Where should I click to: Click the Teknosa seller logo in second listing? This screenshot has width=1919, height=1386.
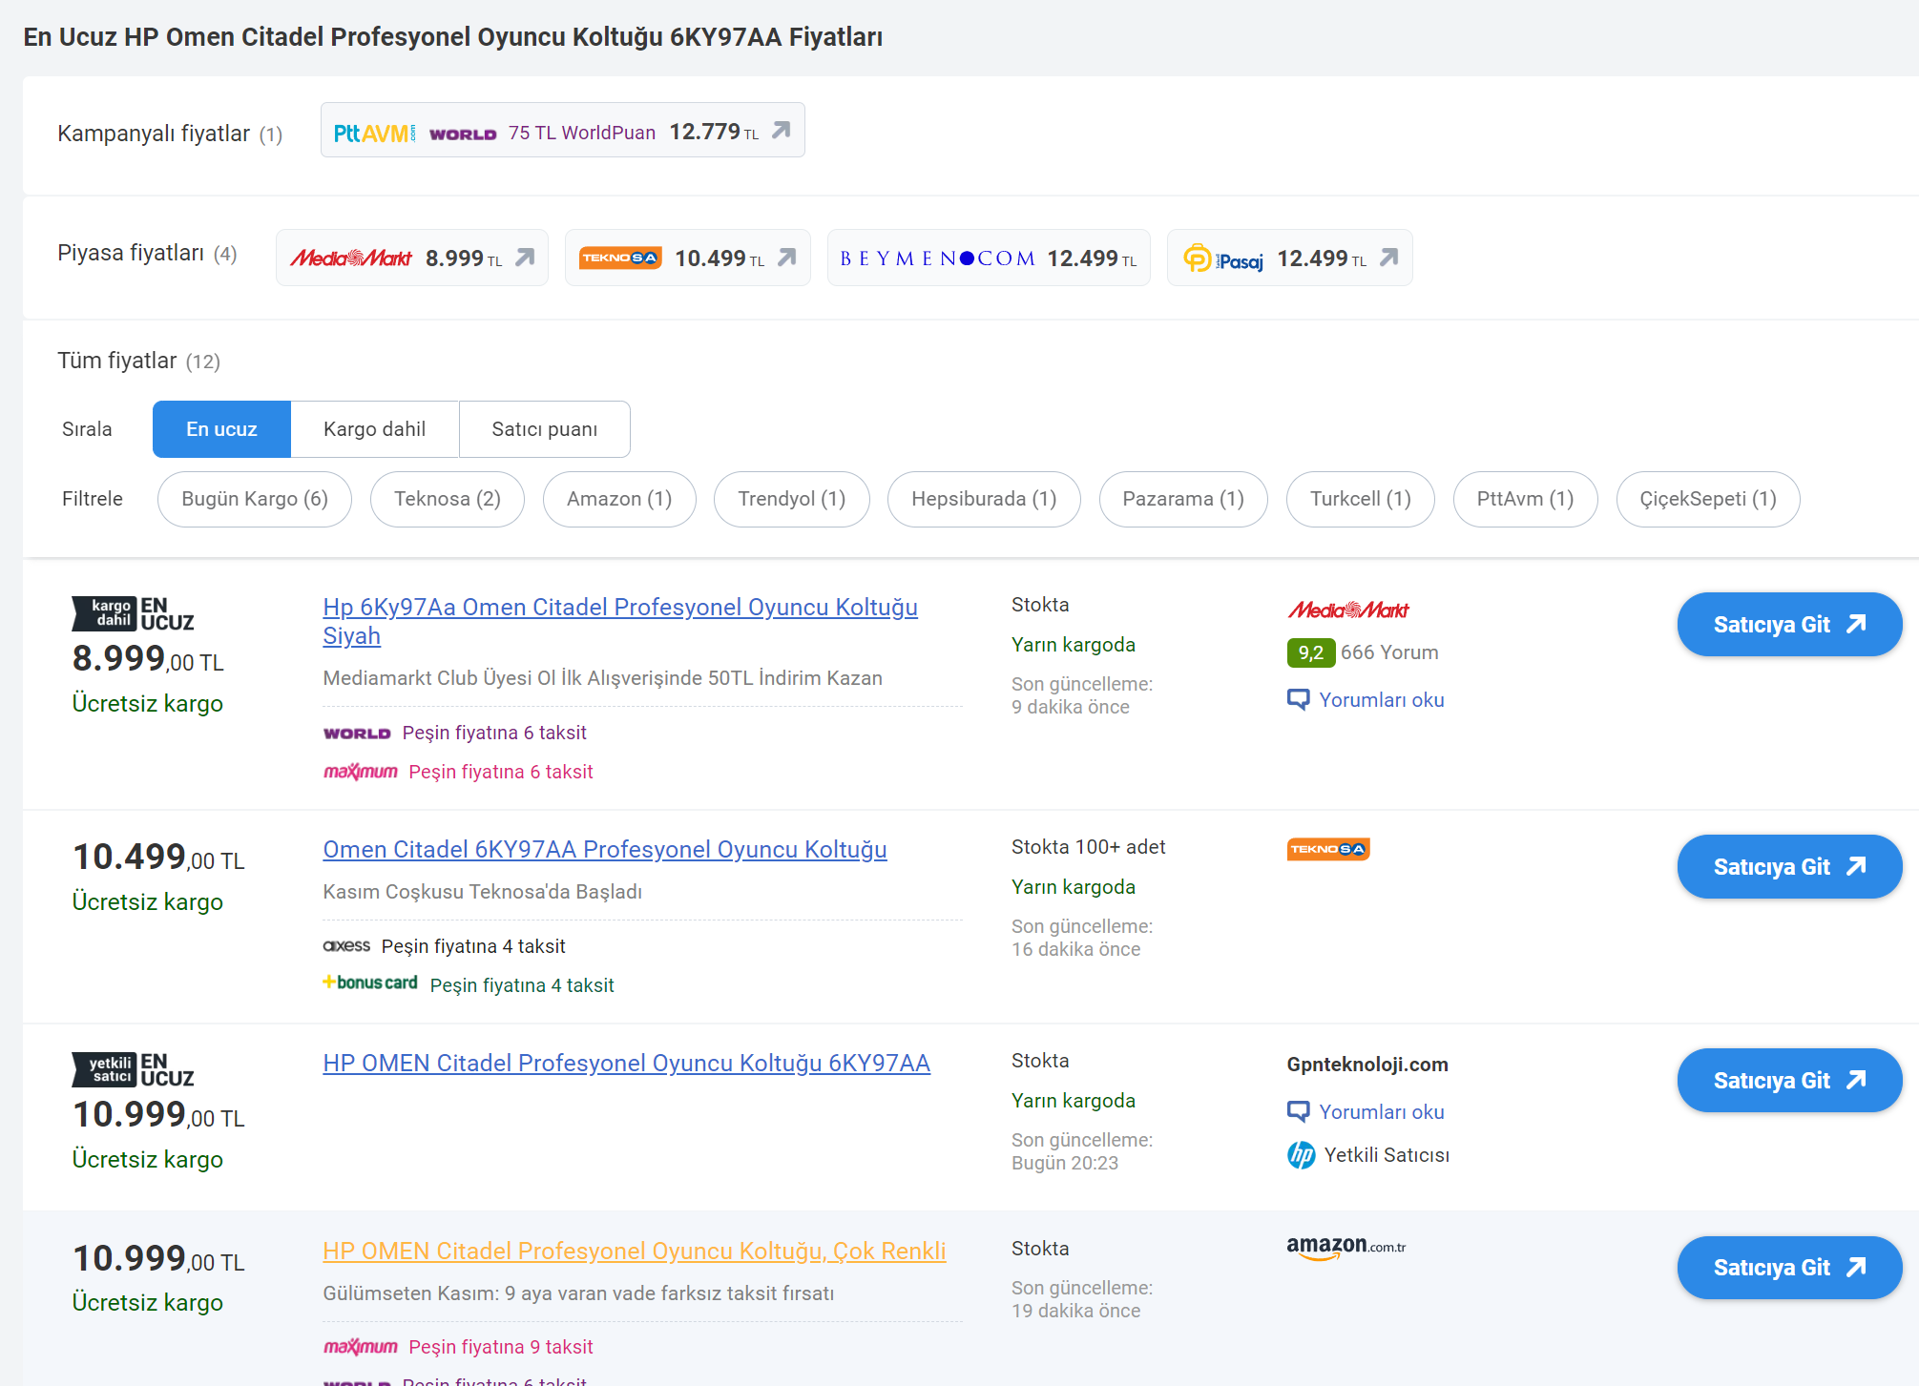[x=1328, y=849]
